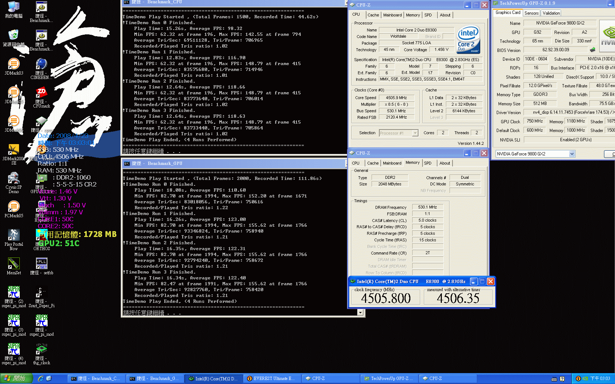Click the Rated FSB 2120.4 MHz field
Image resolution: width=615 pixels, height=384 pixels.
[396, 117]
